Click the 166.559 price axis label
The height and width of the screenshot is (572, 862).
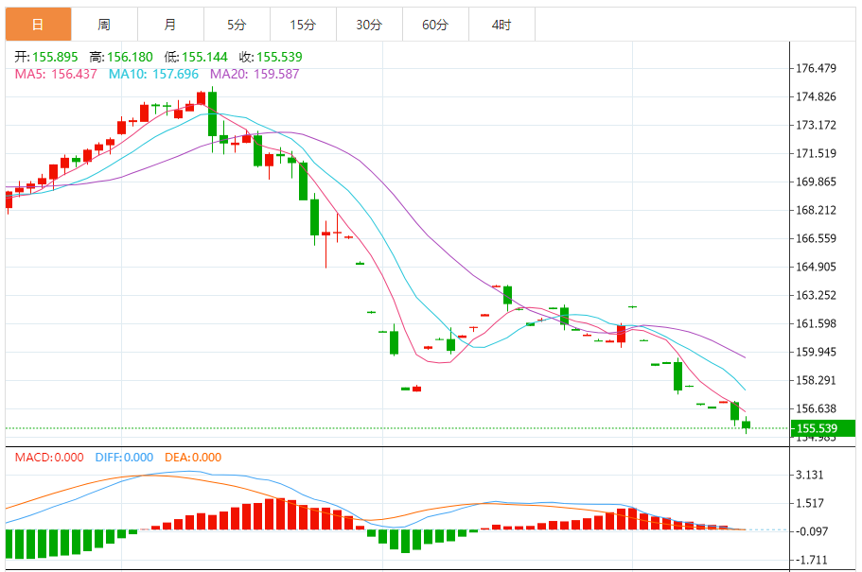click(x=816, y=238)
